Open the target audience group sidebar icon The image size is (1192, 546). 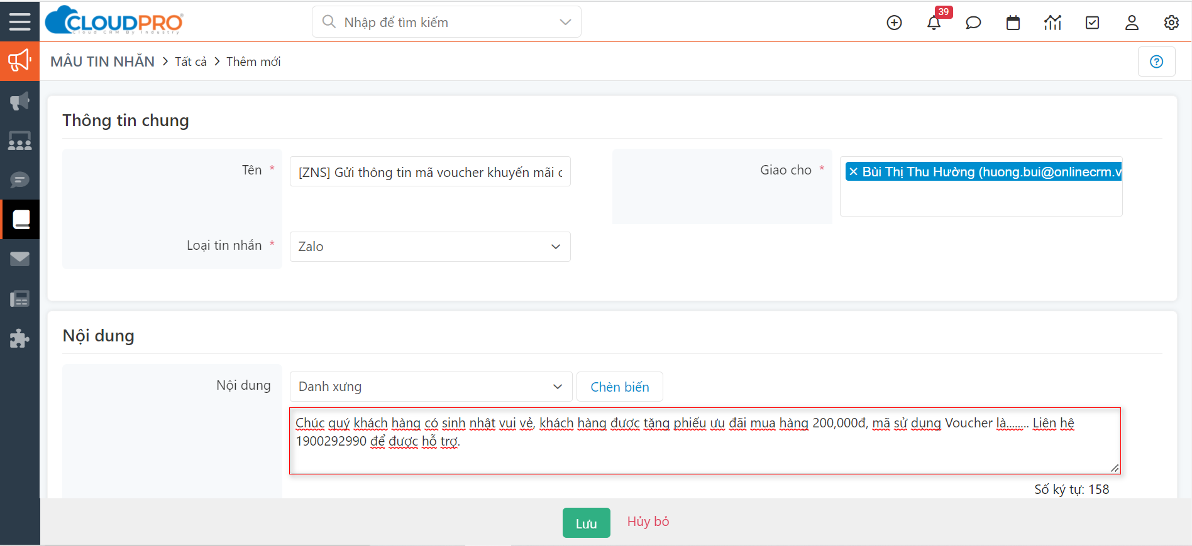19,141
